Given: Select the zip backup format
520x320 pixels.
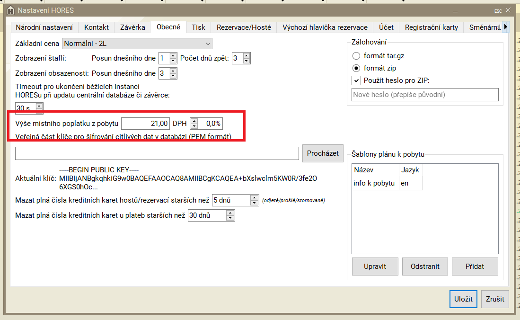Looking at the screenshot, I should tap(357, 68).
